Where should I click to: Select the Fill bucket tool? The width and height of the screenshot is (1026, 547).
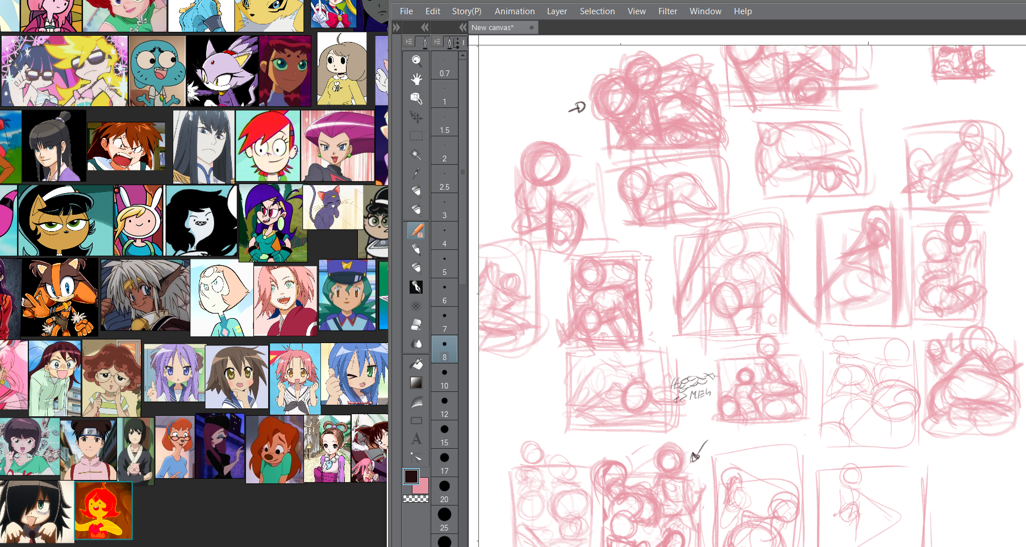tap(416, 364)
